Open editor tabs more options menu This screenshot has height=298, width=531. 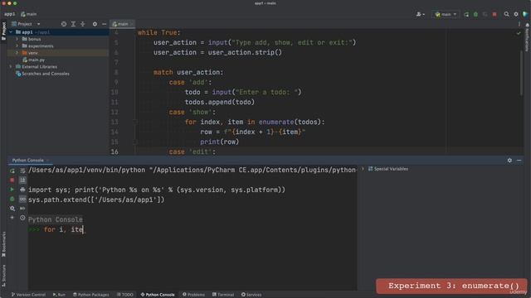point(519,24)
